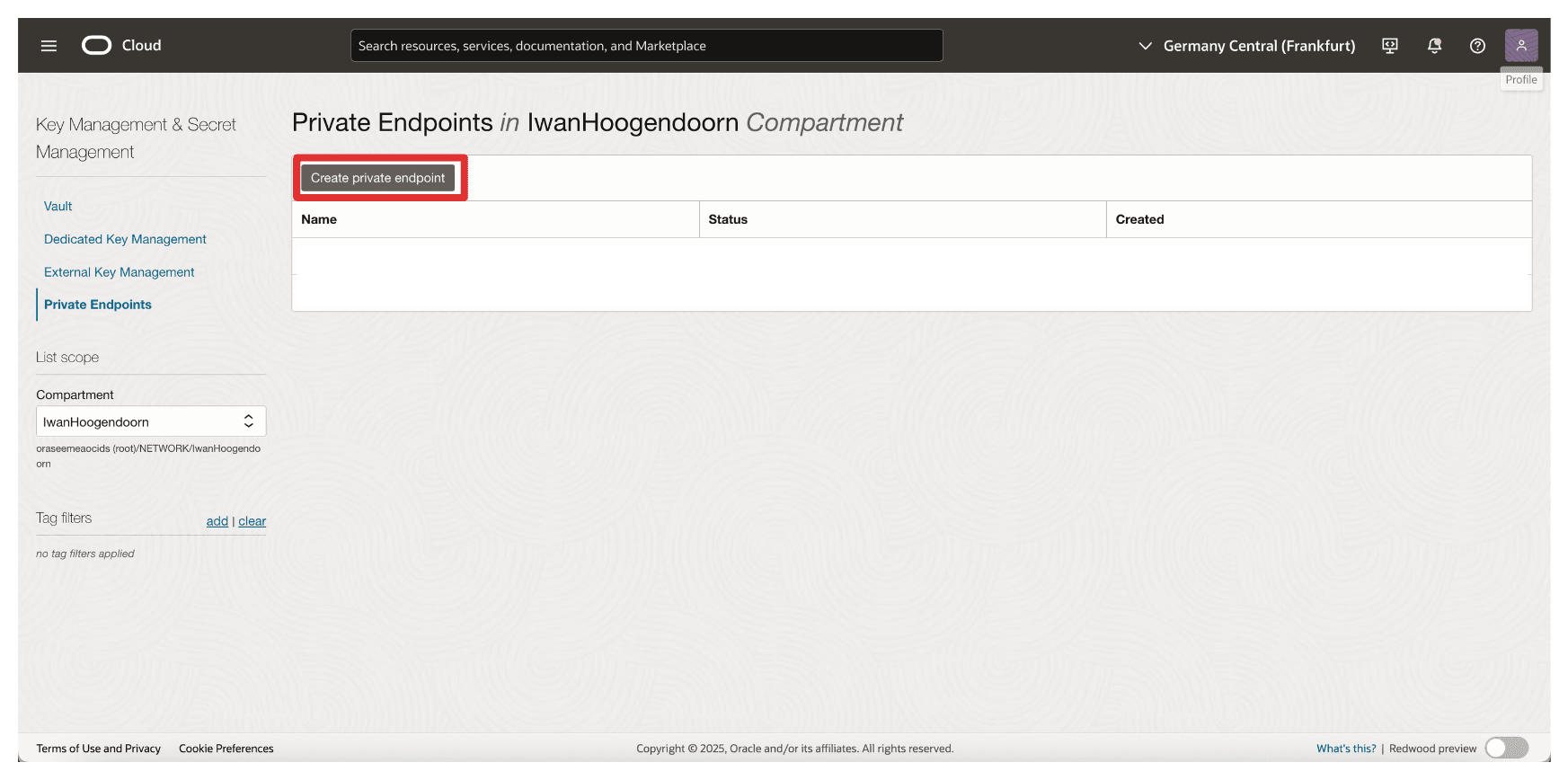Toggle the Redwood preview switch
The image size is (1568, 780).
point(1506,748)
